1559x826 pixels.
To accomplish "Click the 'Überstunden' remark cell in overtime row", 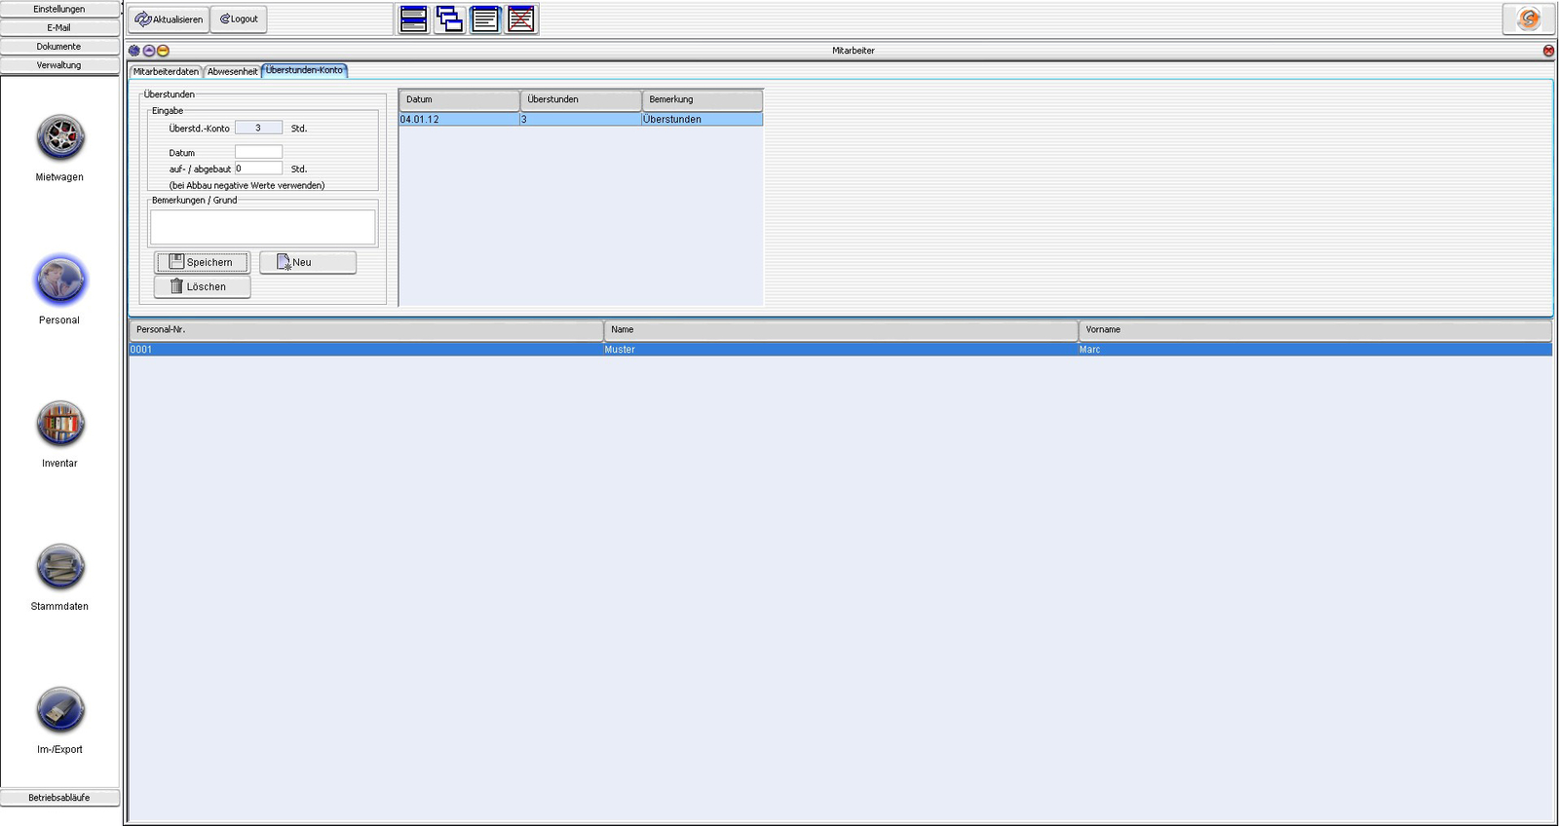I will (703, 119).
